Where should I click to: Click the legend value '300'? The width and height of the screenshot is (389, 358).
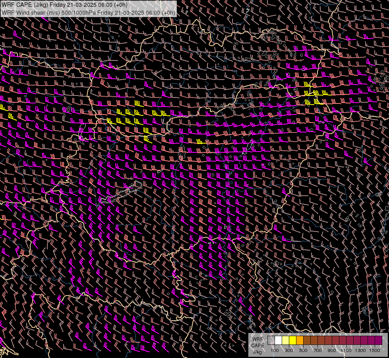pyautogui.click(x=289, y=350)
